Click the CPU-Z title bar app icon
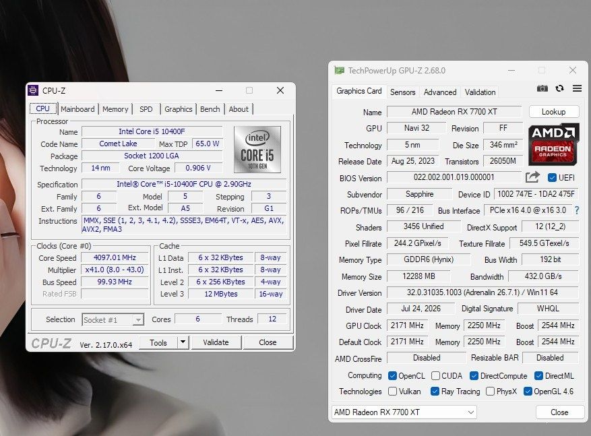591x436 pixels. [33, 90]
